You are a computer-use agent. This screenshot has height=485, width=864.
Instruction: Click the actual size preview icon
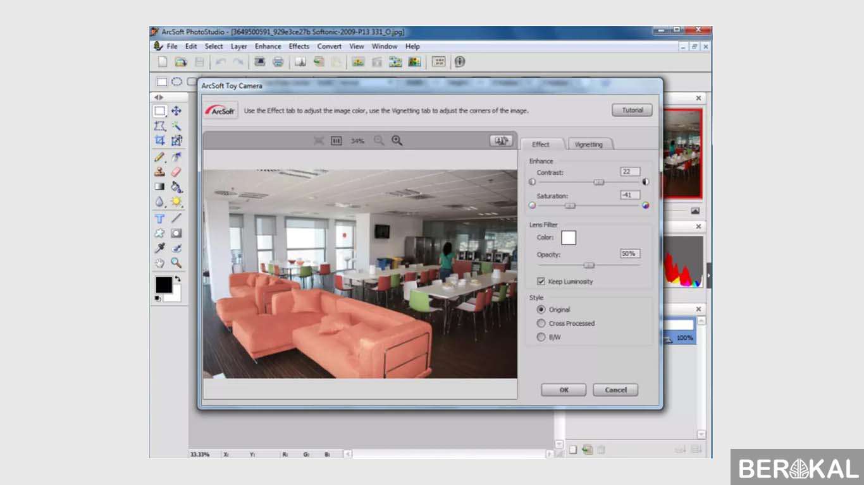pos(336,141)
